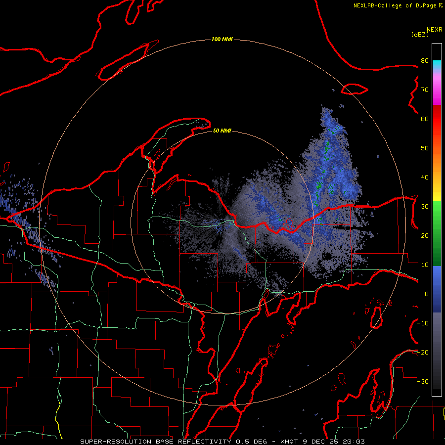The height and width of the screenshot is (445, 445).
Task: Click the -20 dBZ scale value
Action: [423, 352]
